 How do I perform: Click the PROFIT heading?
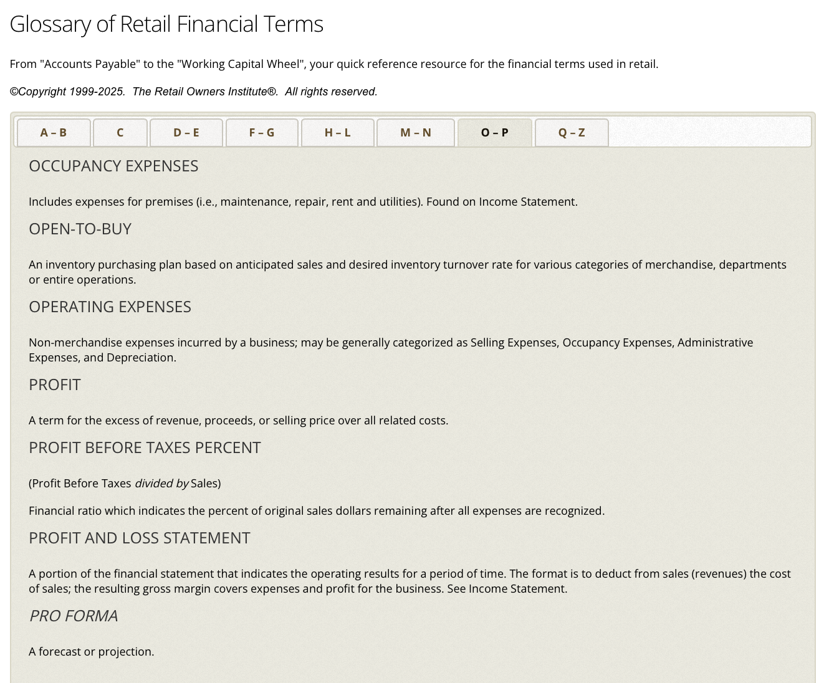point(55,384)
